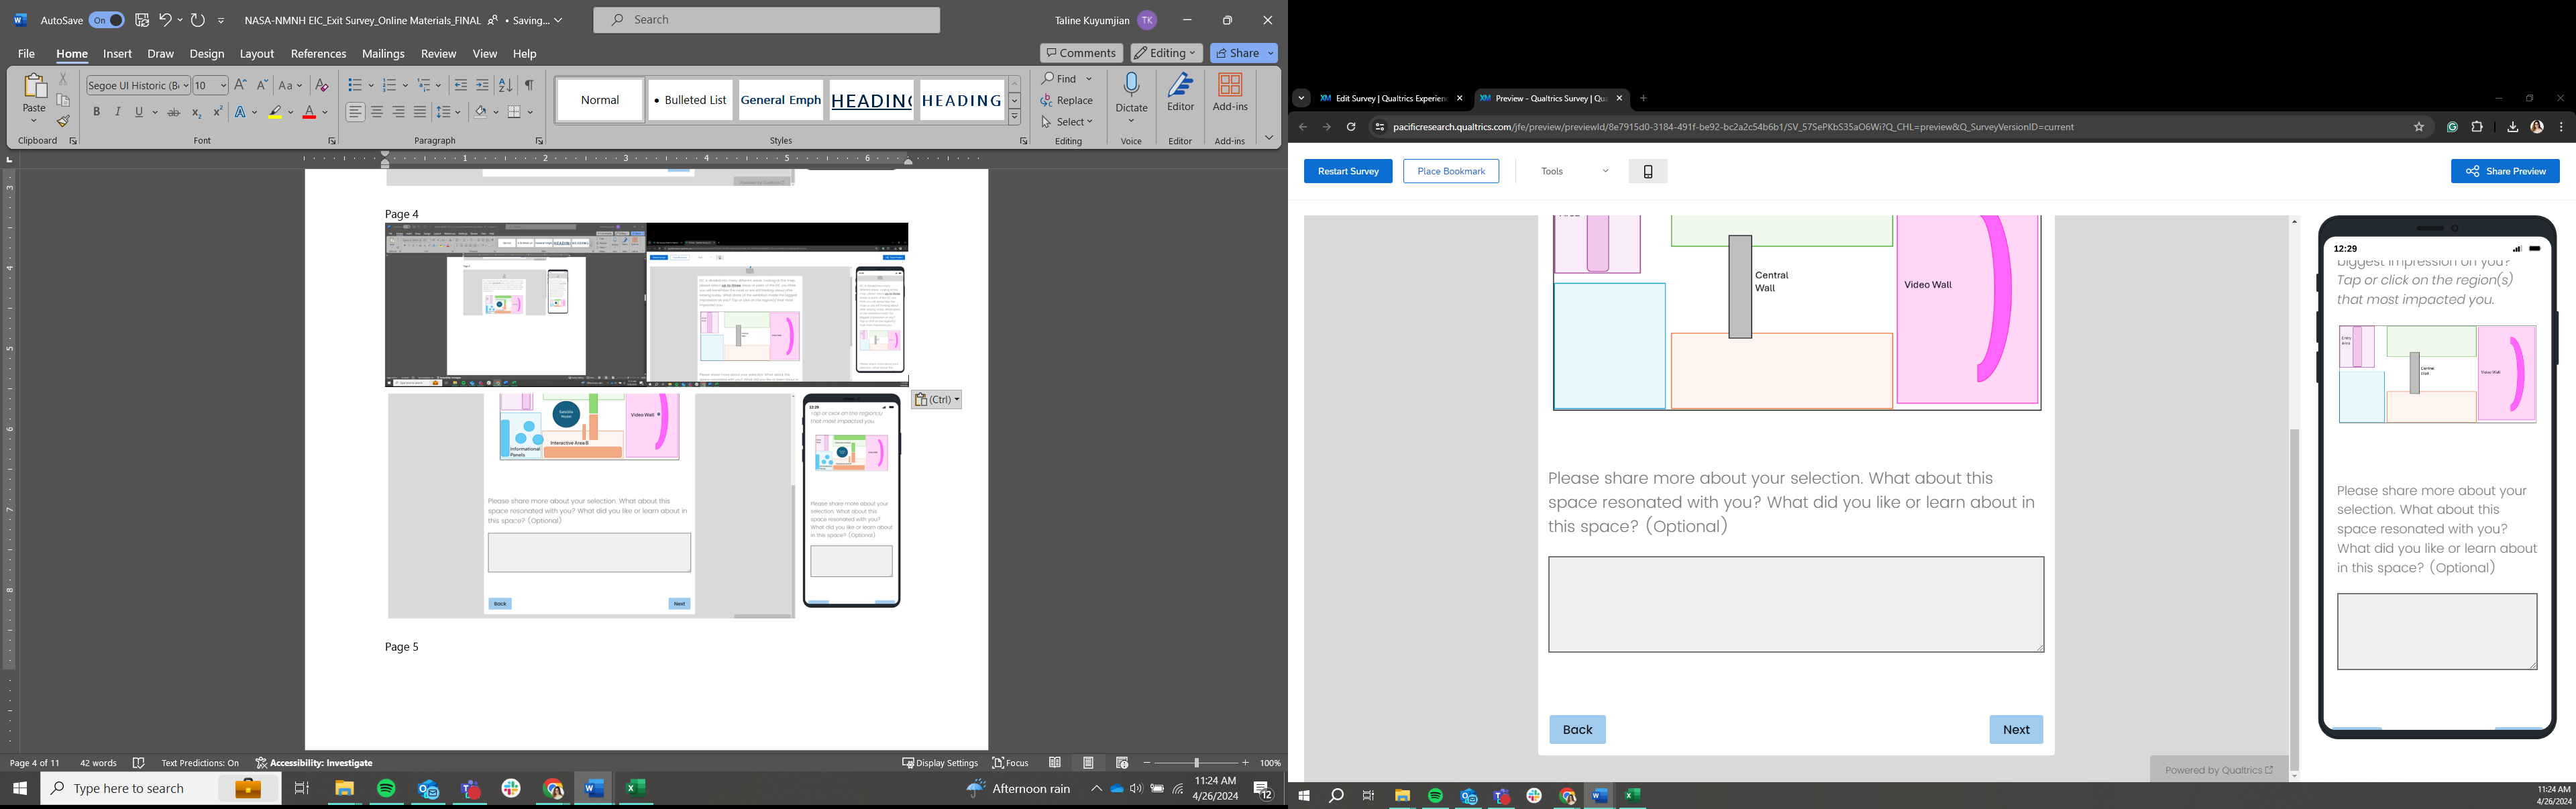Click the Sort A-Z icon
Screen dimensions: 2576x809
(x=505, y=86)
